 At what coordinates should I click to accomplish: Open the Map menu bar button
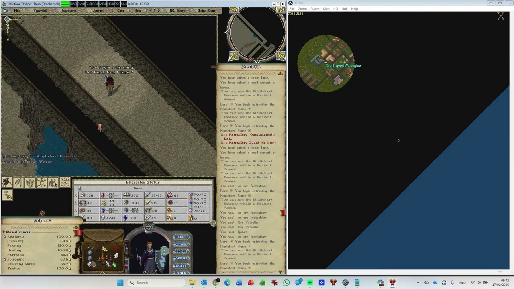click(x=17, y=11)
